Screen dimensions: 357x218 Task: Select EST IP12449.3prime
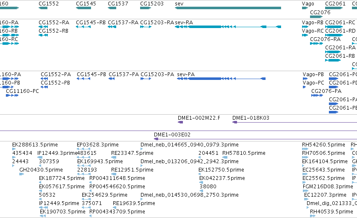(x=40, y=157)
